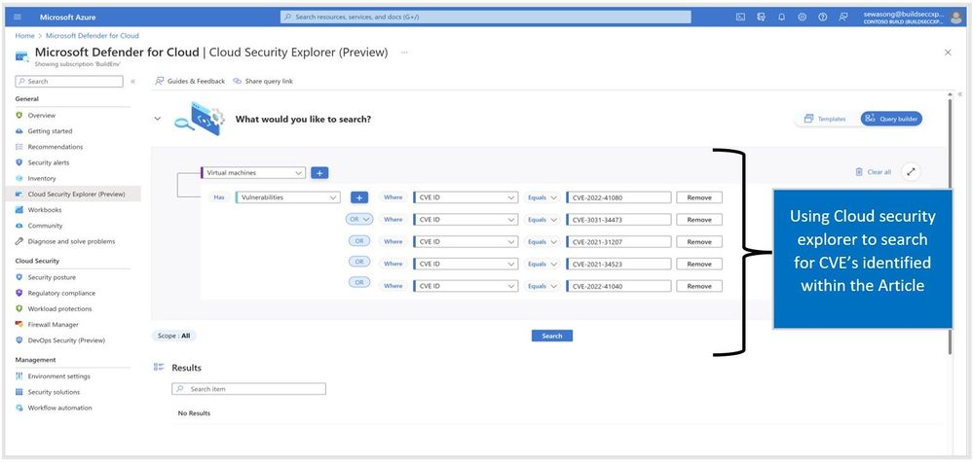Collapse the 'What would you like to search' section
This screenshot has height=462, width=973.
157,119
